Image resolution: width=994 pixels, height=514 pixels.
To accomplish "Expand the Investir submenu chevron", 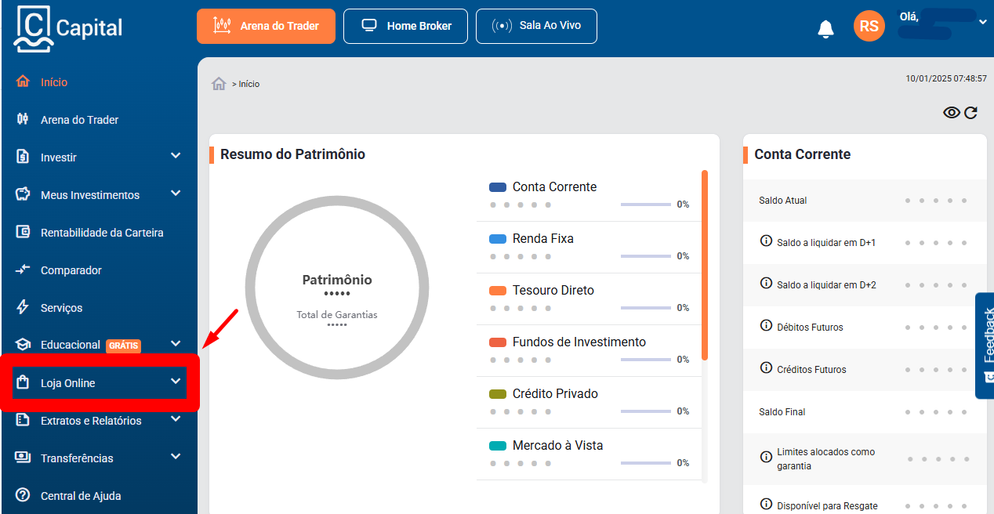I will click(176, 156).
